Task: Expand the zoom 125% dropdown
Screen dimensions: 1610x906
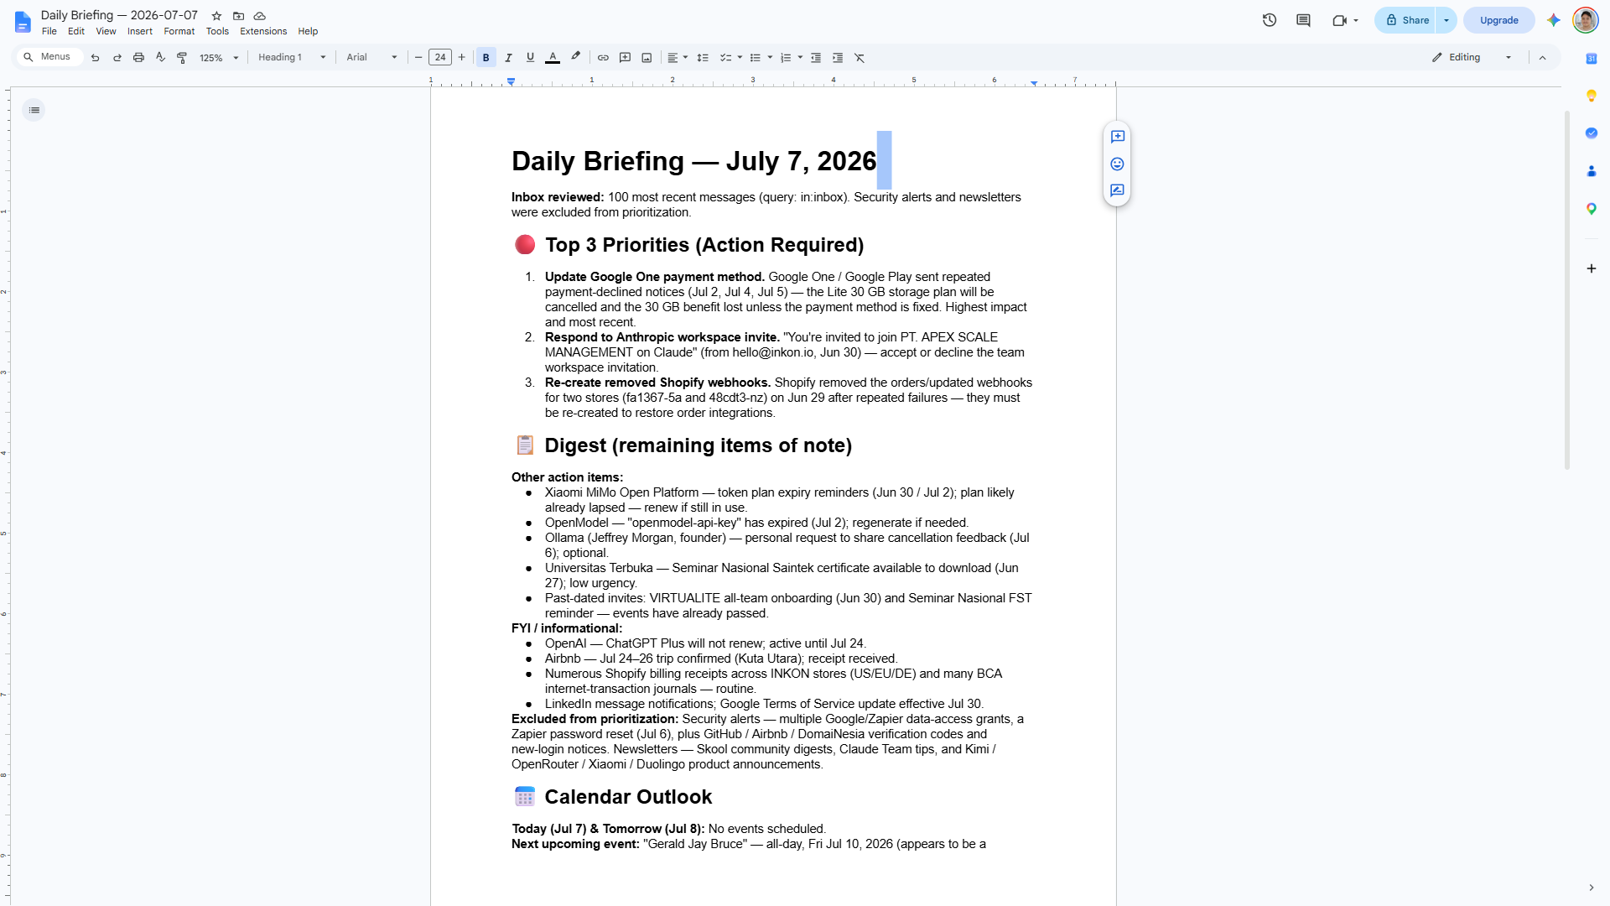Action: point(219,58)
